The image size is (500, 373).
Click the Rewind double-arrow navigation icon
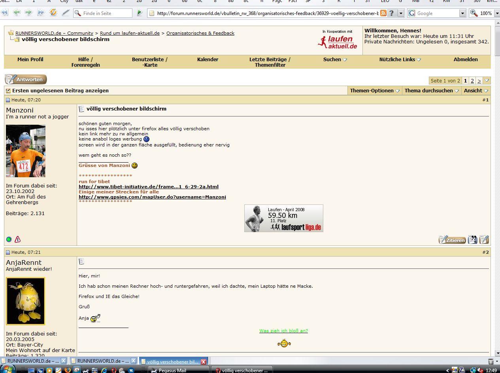(4, 13)
